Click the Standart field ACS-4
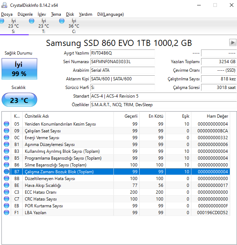 tap(164, 96)
